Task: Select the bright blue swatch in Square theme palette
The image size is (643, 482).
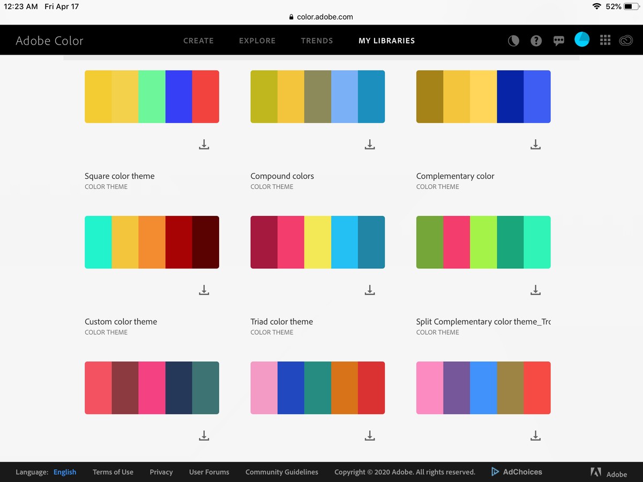Action: click(178, 96)
